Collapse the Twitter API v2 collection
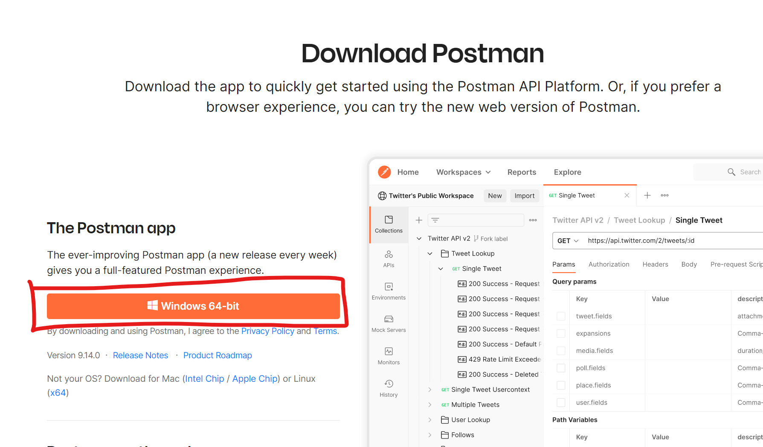763x447 pixels. (419, 238)
